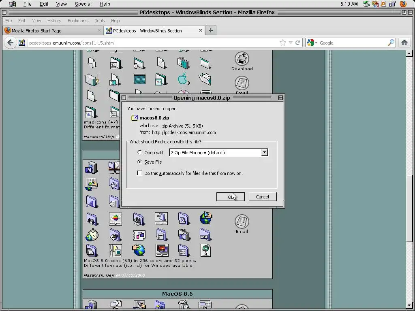Switch to Mozilla Firefox Start Page tab
The width and height of the screenshot is (415, 311).
click(52, 30)
